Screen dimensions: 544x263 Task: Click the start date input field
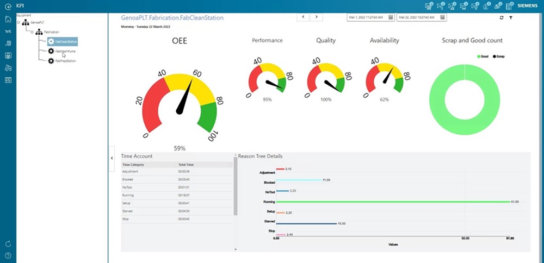(x=365, y=17)
